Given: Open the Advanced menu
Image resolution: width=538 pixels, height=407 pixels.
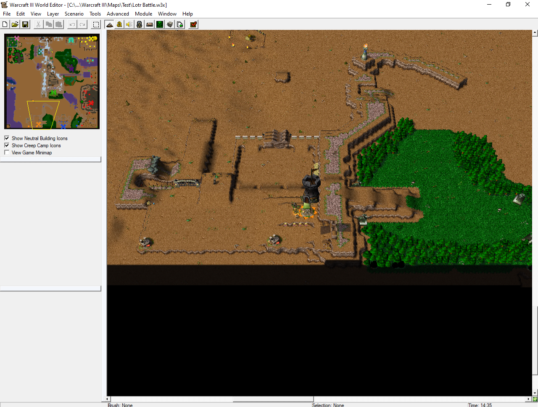Looking at the screenshot, I should pyautogui.click(x=118, y=14).
